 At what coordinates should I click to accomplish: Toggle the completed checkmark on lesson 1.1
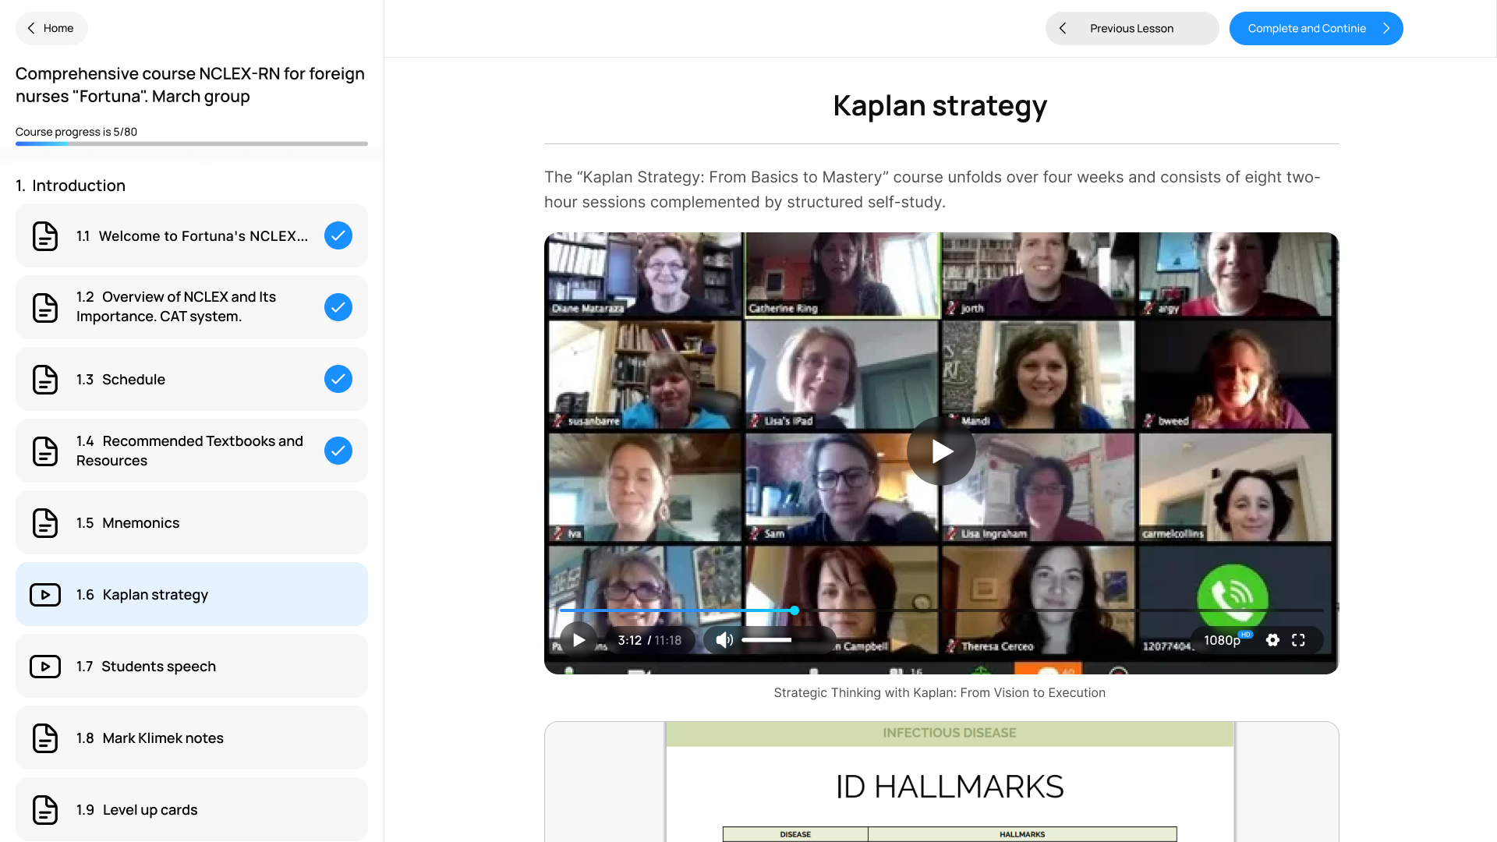coord(338,235)
